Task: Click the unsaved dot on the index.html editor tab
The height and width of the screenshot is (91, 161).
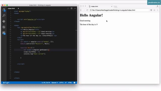Action: pos(18,8)
